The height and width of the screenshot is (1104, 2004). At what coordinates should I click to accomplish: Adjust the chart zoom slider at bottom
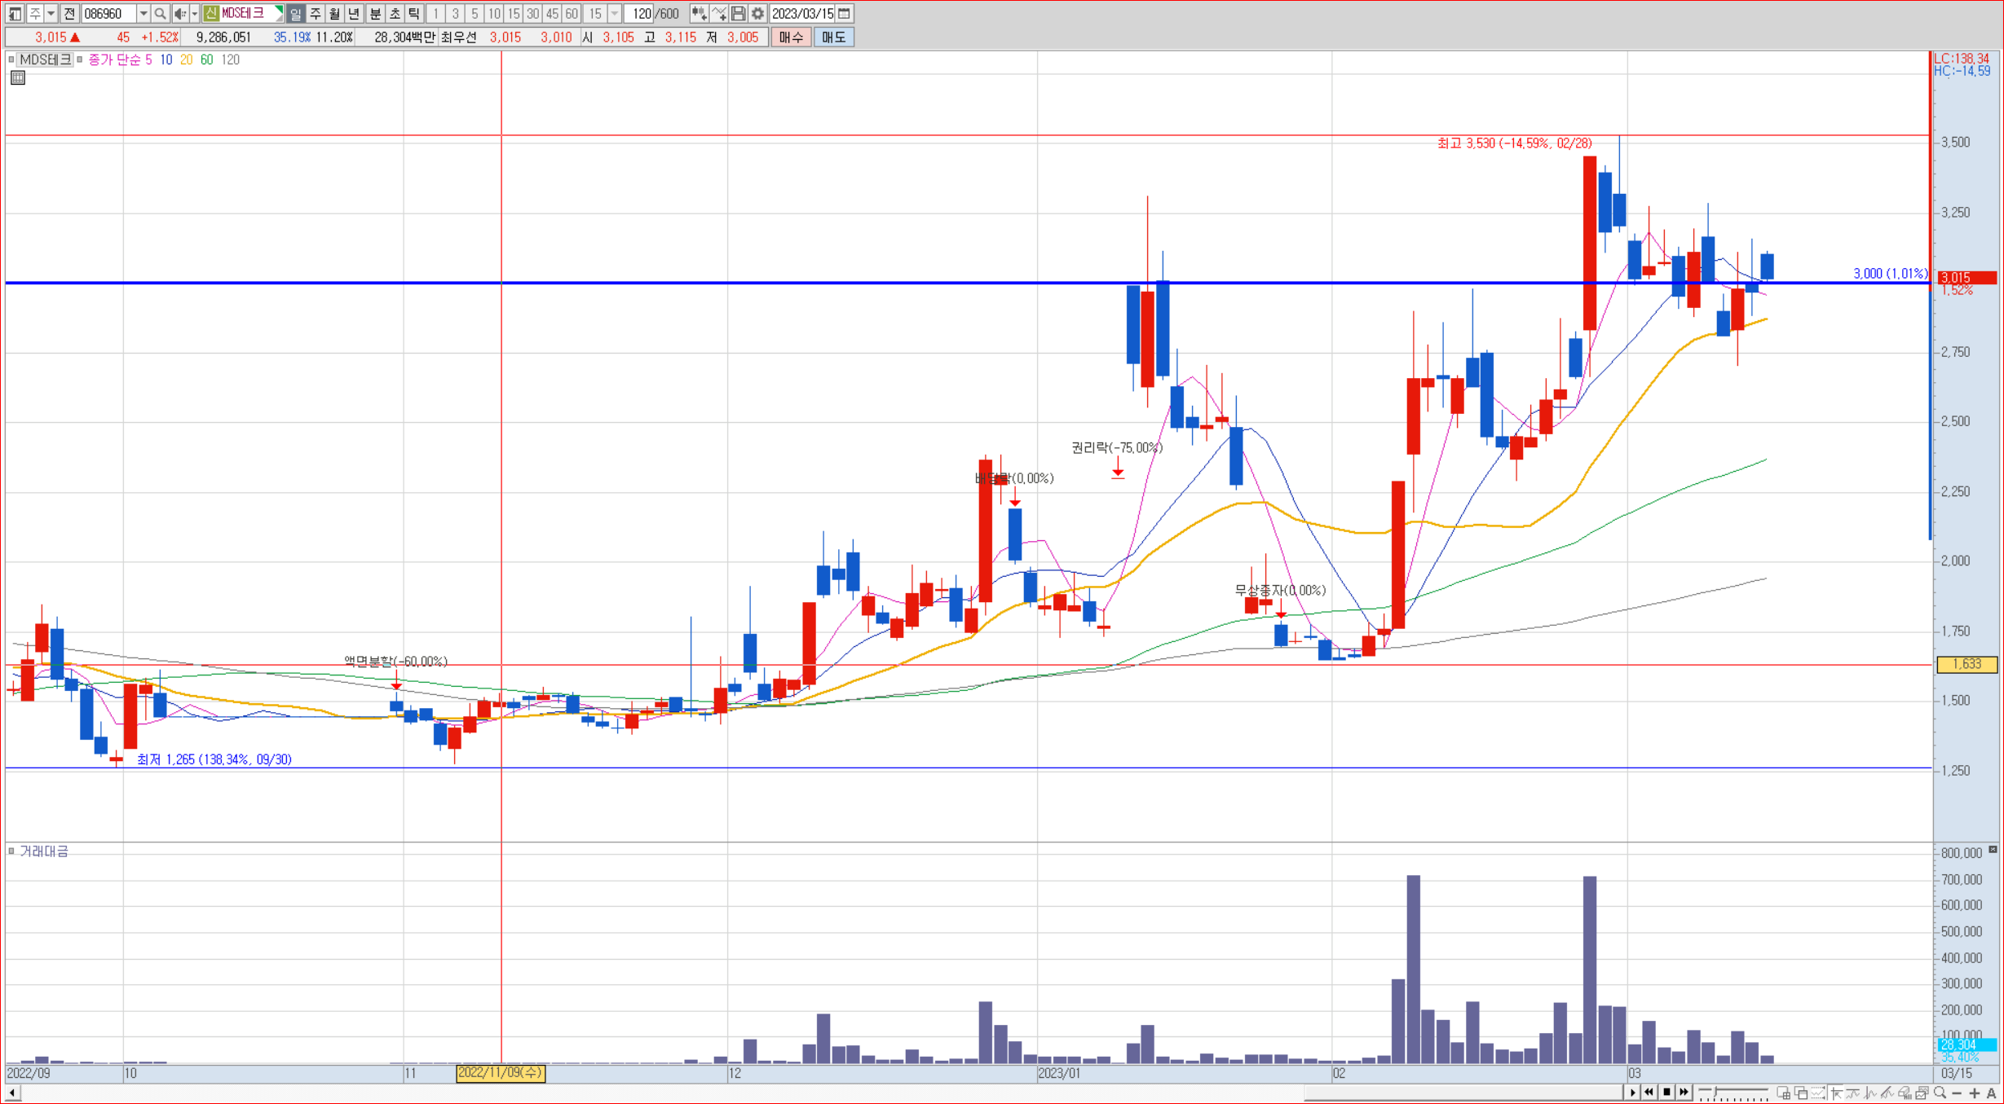[x=1715, y=1092]
